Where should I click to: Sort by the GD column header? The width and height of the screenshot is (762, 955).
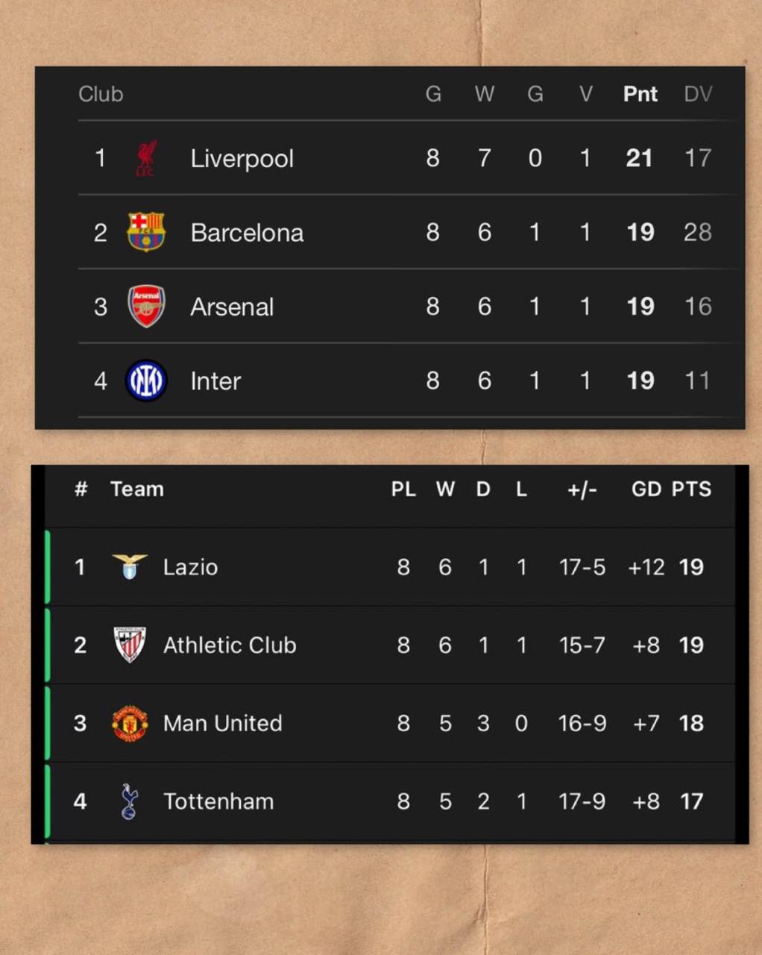point(646,489)
